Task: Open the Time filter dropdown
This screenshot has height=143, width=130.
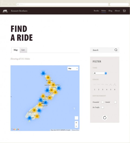Action: (x=100, y=73)
